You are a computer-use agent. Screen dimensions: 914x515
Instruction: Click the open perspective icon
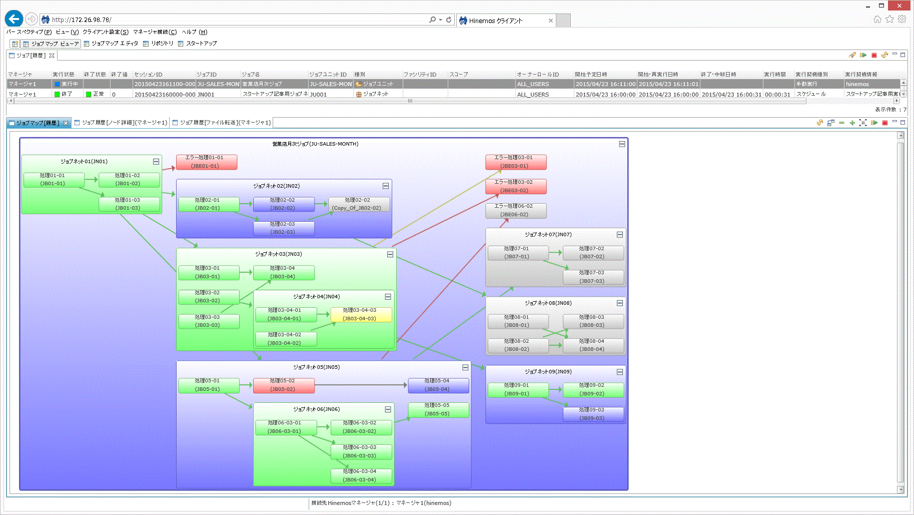point(15,44)
